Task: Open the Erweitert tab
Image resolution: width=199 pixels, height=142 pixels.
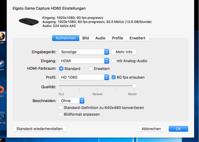Action: coord(137,38)
